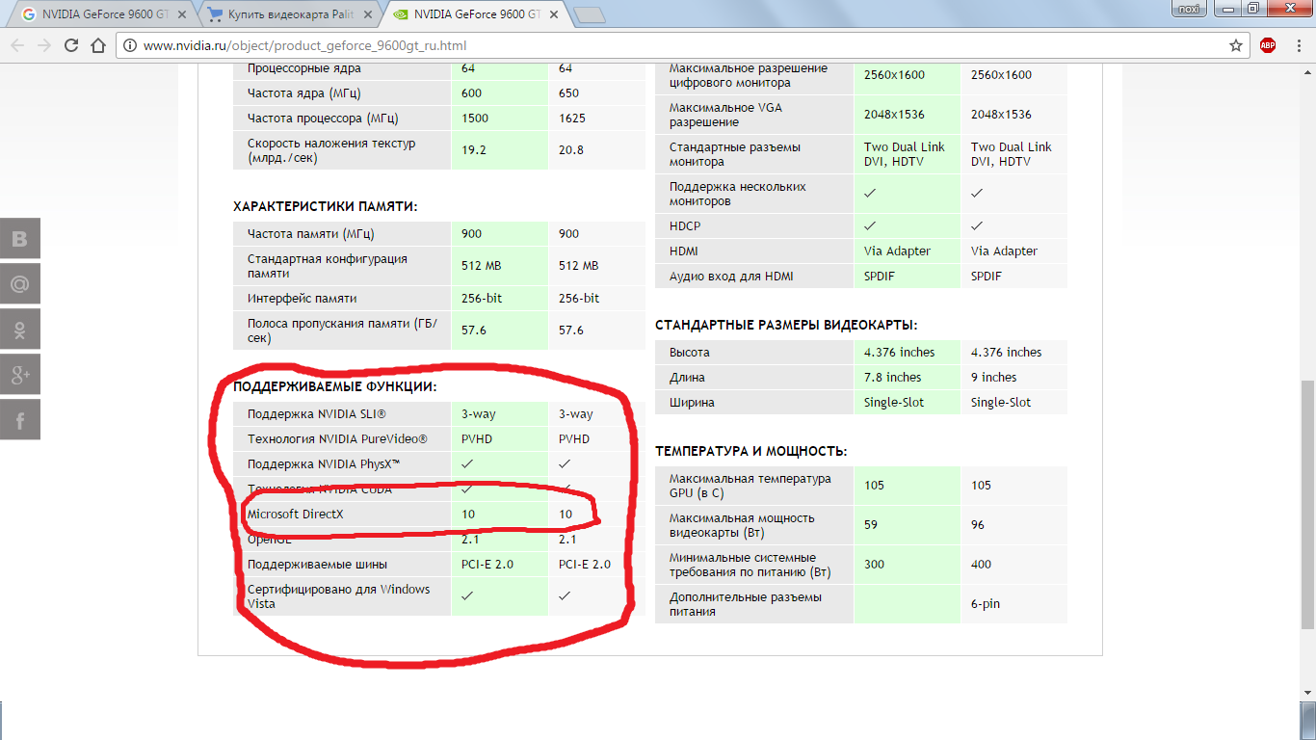The width and height of the screenshot is (1316, 740).
Task: Click the processor frequency value 1625
Action: coord(572,119)
